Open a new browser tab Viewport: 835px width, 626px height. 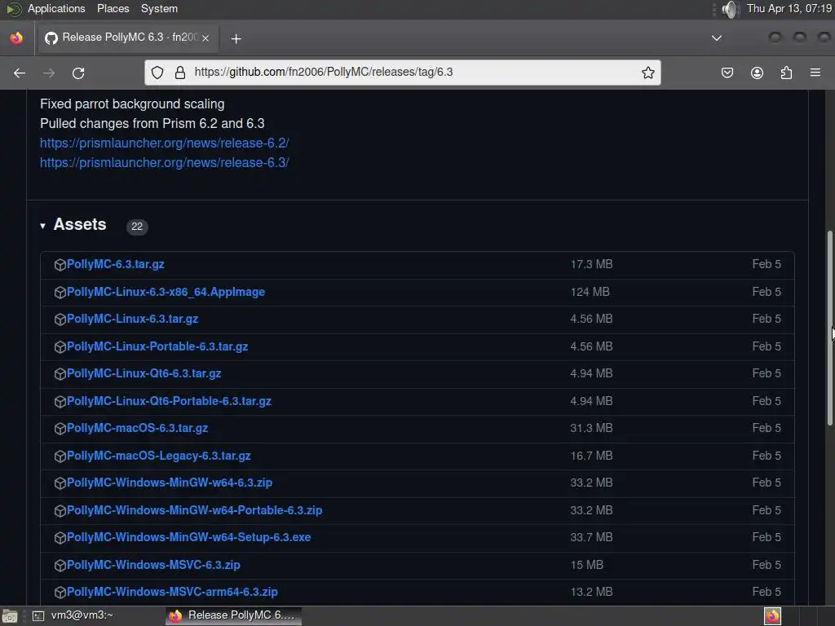click(236, 38)
